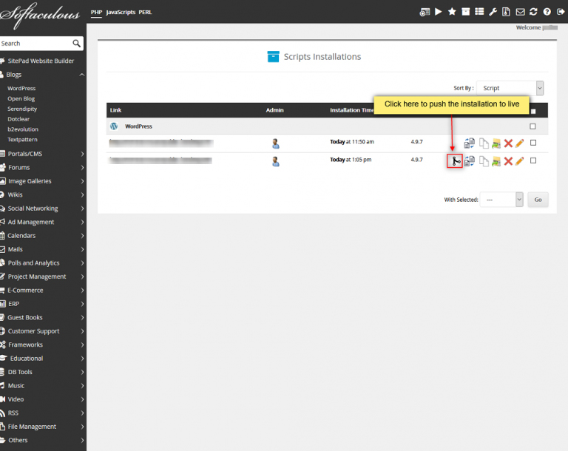Open the Polls and Analytics category
The width and height of the screenshot is (568, 451).
tap(33, 263)
